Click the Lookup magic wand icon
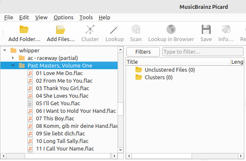This screenshot has width=246, height=161. (x=115, y=29)
